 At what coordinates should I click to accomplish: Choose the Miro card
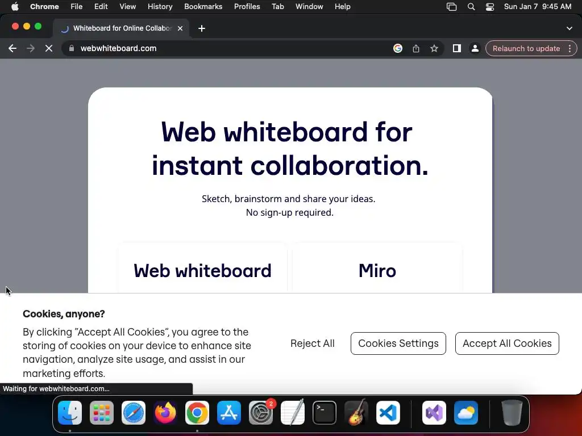pos(377,268)
